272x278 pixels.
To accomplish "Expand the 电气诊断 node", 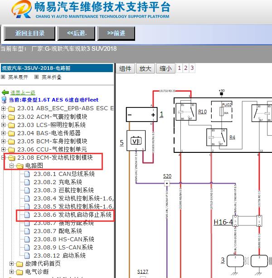I will 11,272.
